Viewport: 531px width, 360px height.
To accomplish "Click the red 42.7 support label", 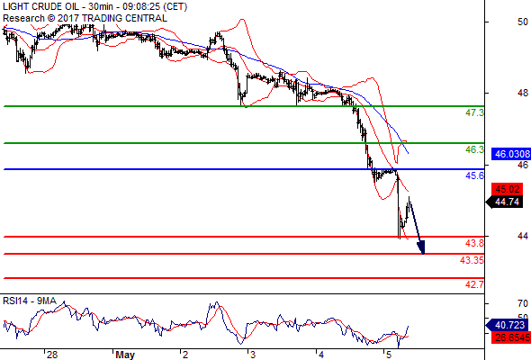I will (x=474, y=284).
